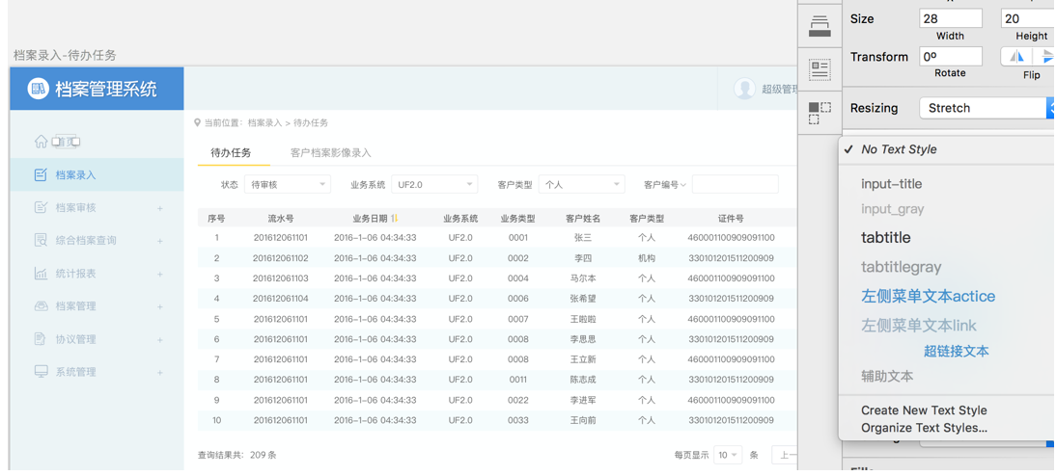Click the 证件号 column header
The width and height of the screenshot is (1056, 476).
731,219
